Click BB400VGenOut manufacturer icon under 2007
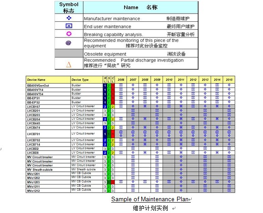 tap(133, 85)
